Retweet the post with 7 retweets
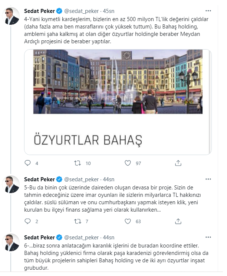This screenshot has width=227, height=276. [x=78, y=221]
